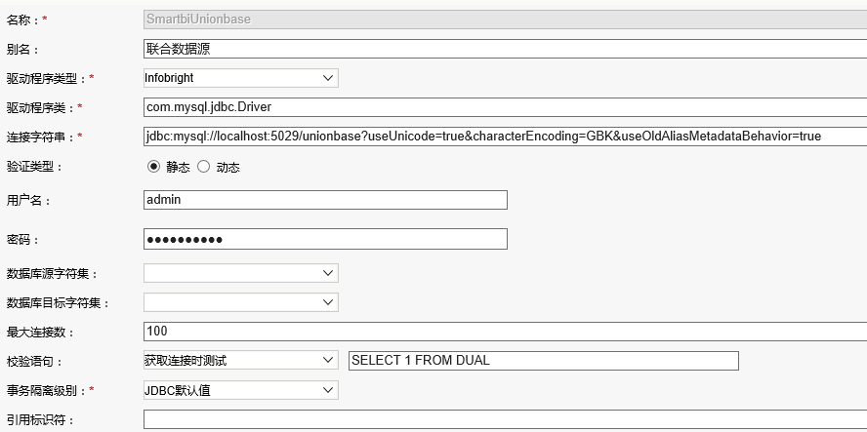Screen dimensions: 867x432
Task: Click the disabled 名称 SmartbiUnionbase field
Action: [506, 20]
